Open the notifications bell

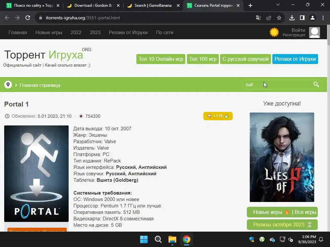click(321, 239)
